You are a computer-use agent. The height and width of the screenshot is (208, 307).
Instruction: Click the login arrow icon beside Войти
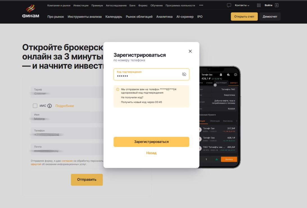(276, 5)
